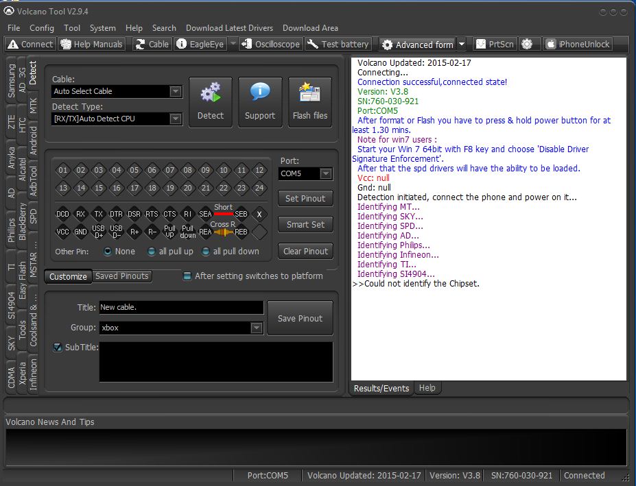Switch to the Saved Pinouts tab
636x486 pixels.
[x=121, y=276]
